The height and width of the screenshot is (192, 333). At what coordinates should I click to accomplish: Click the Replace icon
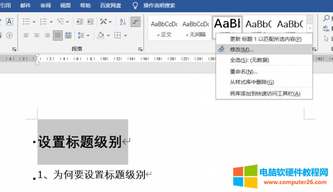pyautogui.click(x=326, y=28)
